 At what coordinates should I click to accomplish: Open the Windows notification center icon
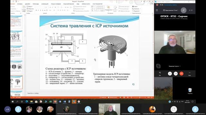click(192, 102)
